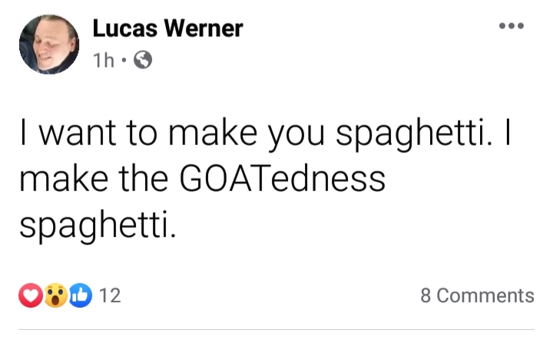553x340 pixels.
Task: Select the yellow wow face reaction icon
Action: click(x=55, y=295)
